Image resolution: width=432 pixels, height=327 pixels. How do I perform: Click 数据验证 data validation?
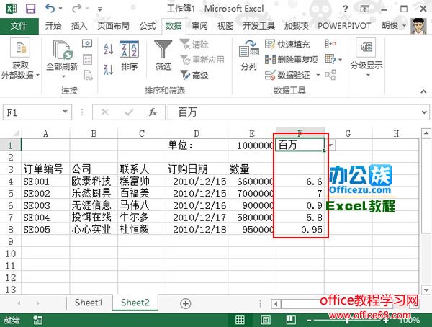pyautogui.click(x=287, y=75)
